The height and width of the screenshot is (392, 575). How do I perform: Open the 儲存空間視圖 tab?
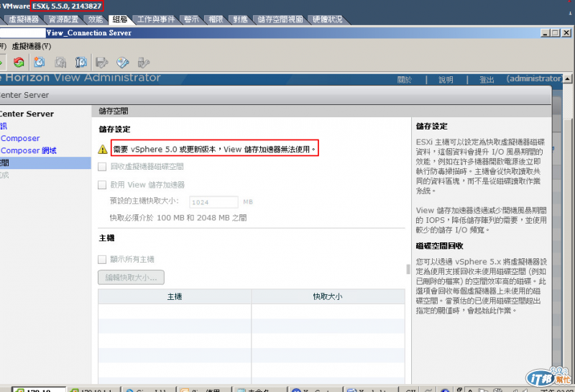(x=280, y=19)
